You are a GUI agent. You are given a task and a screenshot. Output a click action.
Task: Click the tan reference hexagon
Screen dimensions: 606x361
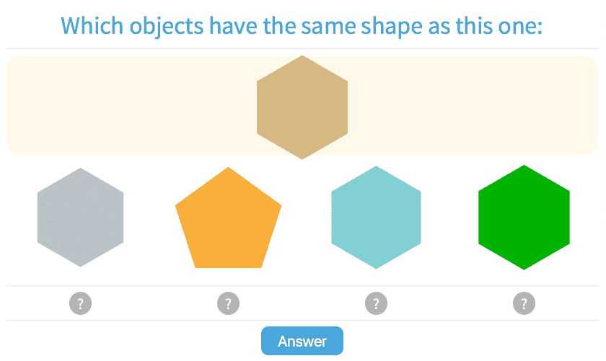click(x=302, y=107)
